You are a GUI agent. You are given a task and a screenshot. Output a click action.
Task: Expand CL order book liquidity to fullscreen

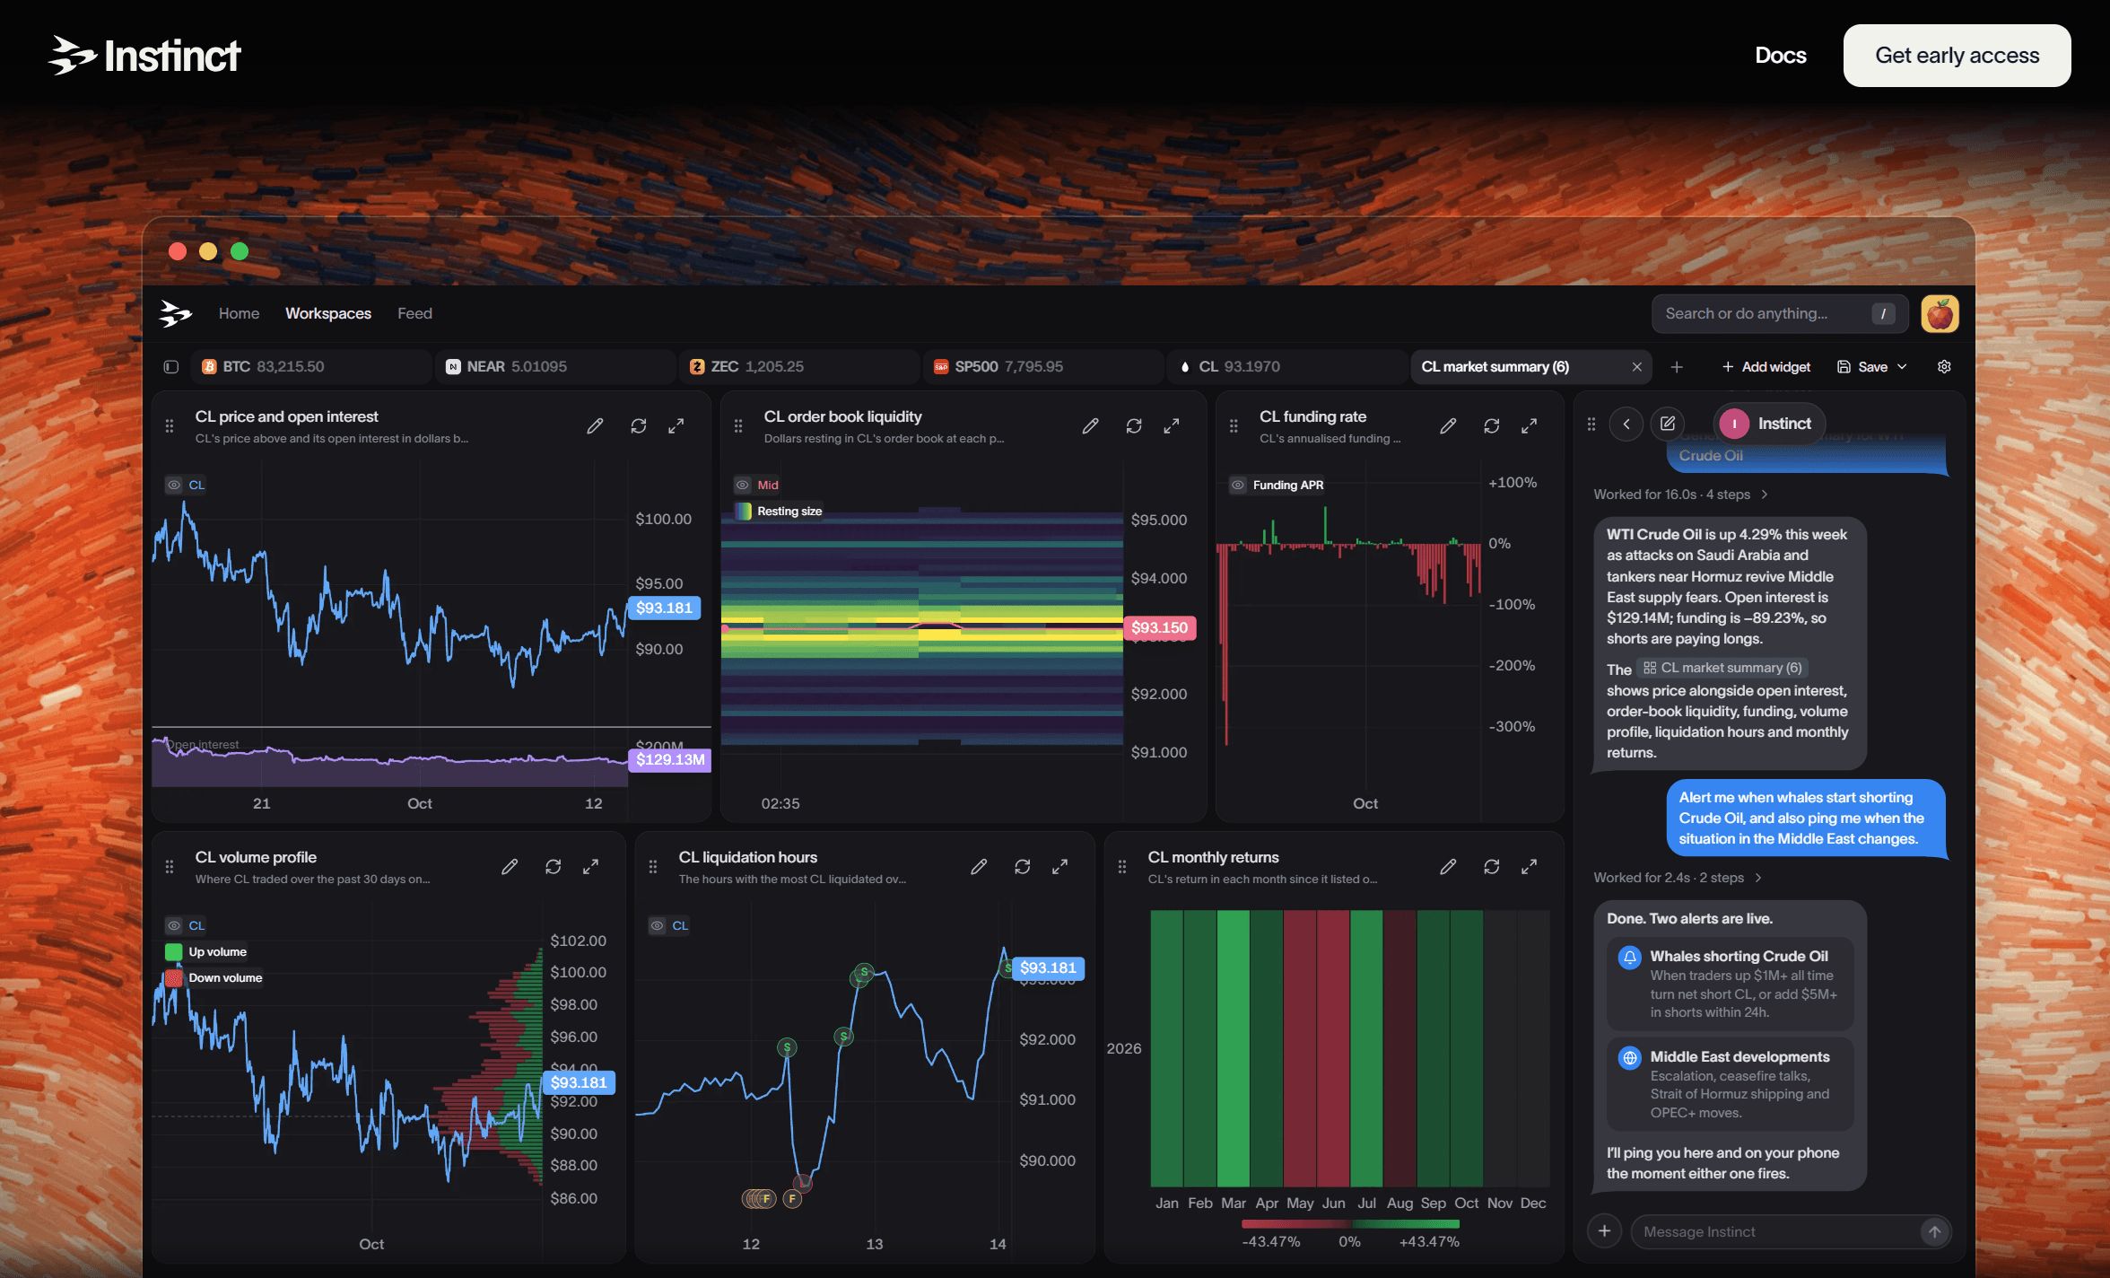1172,426
